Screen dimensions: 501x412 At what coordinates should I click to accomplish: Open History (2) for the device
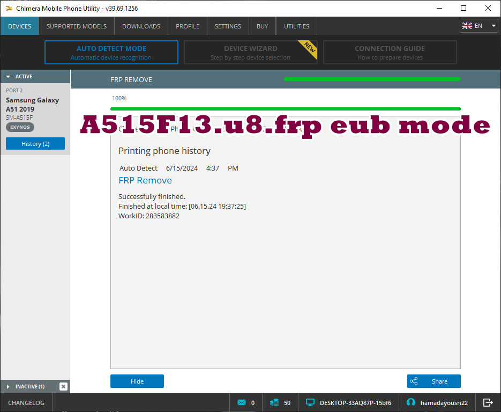[35, 144]
